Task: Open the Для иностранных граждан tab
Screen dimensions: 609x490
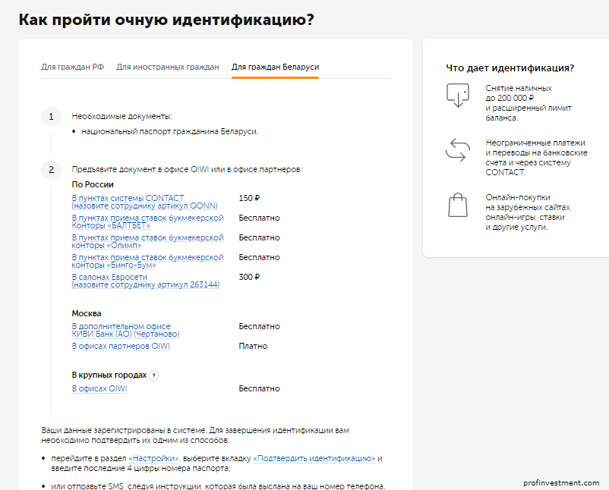Action: tap(167, 67)
